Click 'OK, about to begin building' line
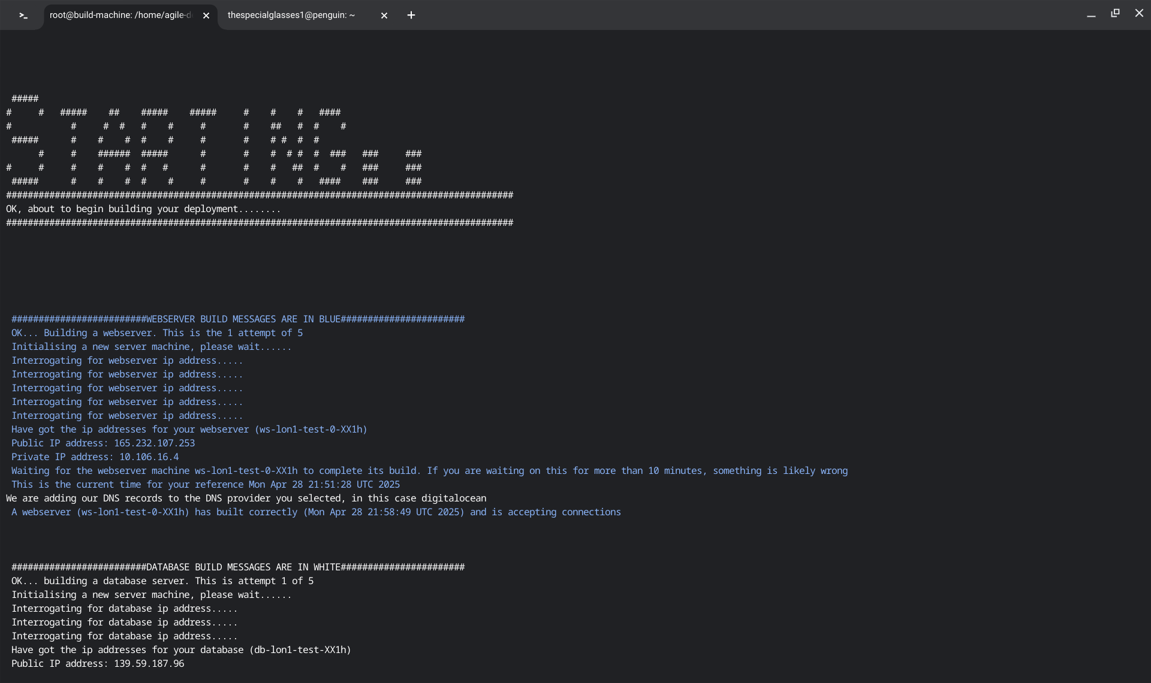 (143, 209)
